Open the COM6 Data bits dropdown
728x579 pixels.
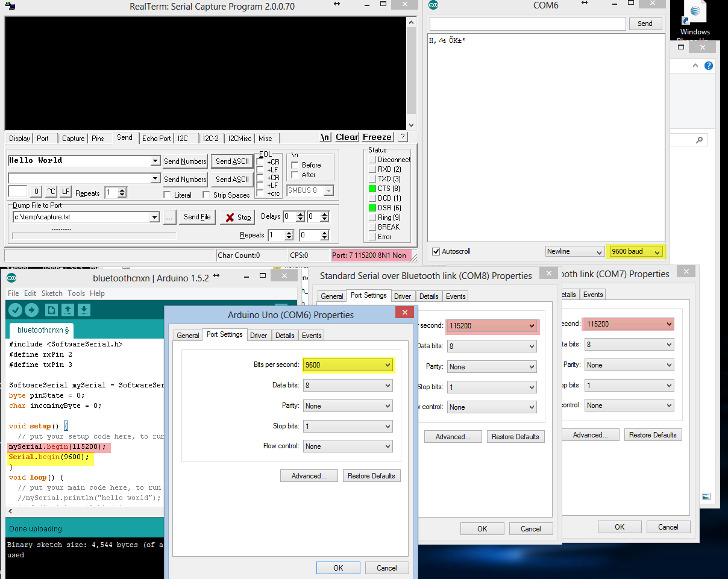(348, 386)
